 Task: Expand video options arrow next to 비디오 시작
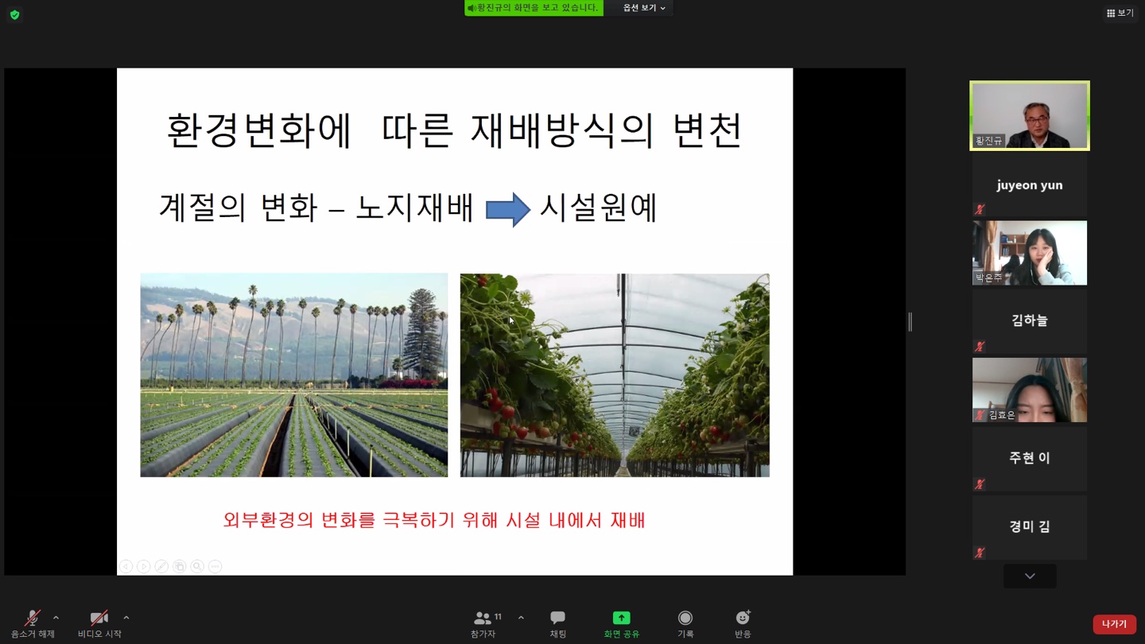click(126, 618)
